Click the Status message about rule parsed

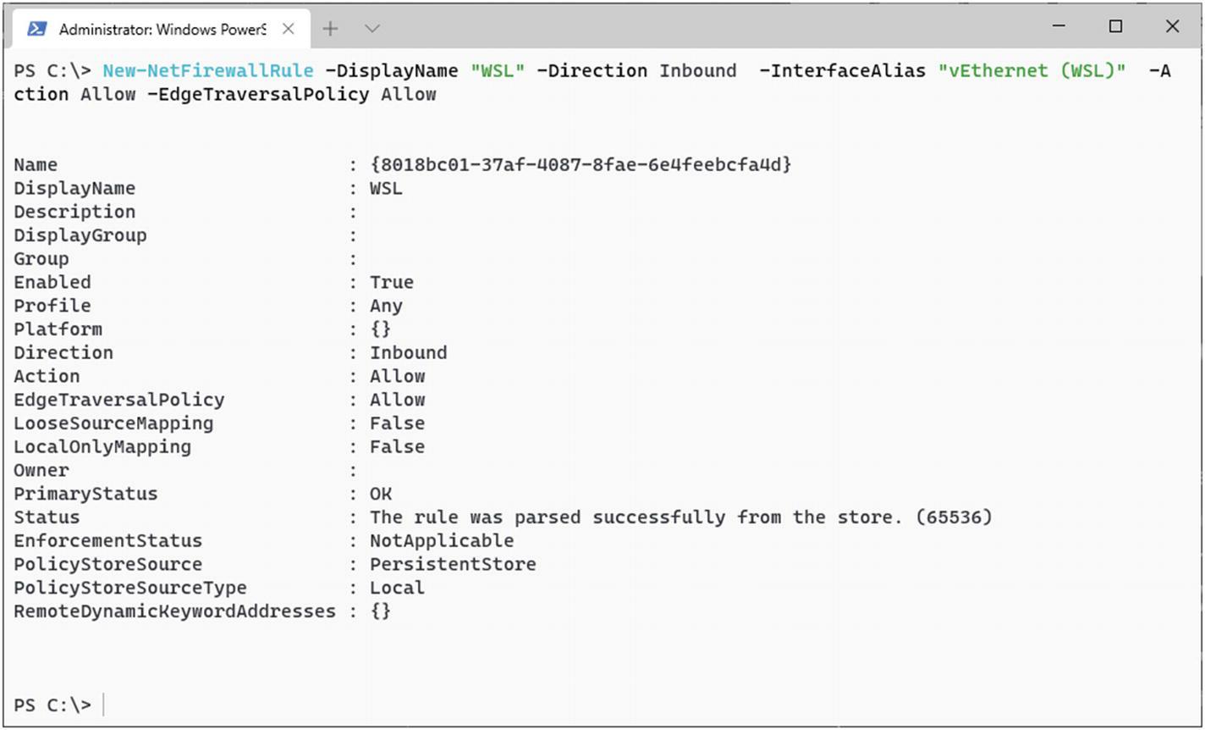(681, 517)
